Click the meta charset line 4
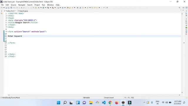This screenshot has height=106, width=188. point(22,20)
